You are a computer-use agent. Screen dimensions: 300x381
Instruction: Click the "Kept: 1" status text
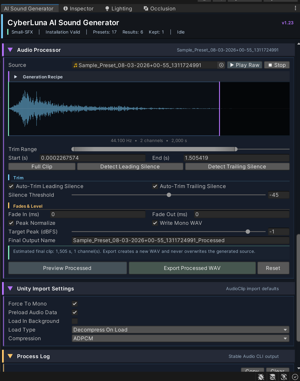point(156,32)
